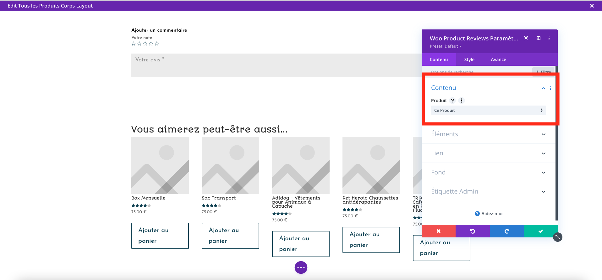Click Vous aimerez peut-être aussi heading

pos(209,129)
